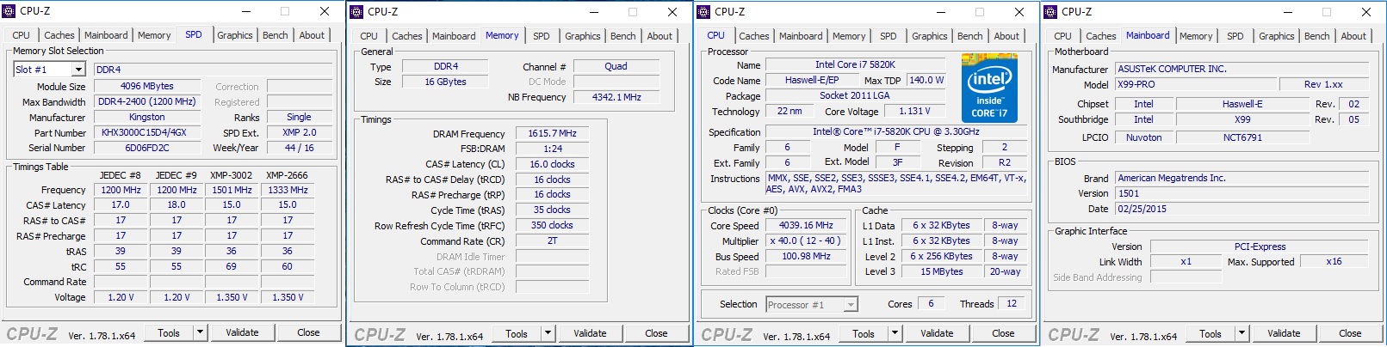Click the Manufacturer Kingston field
The height and width of the screenshot is (347, 1387).
coord(146,117)
